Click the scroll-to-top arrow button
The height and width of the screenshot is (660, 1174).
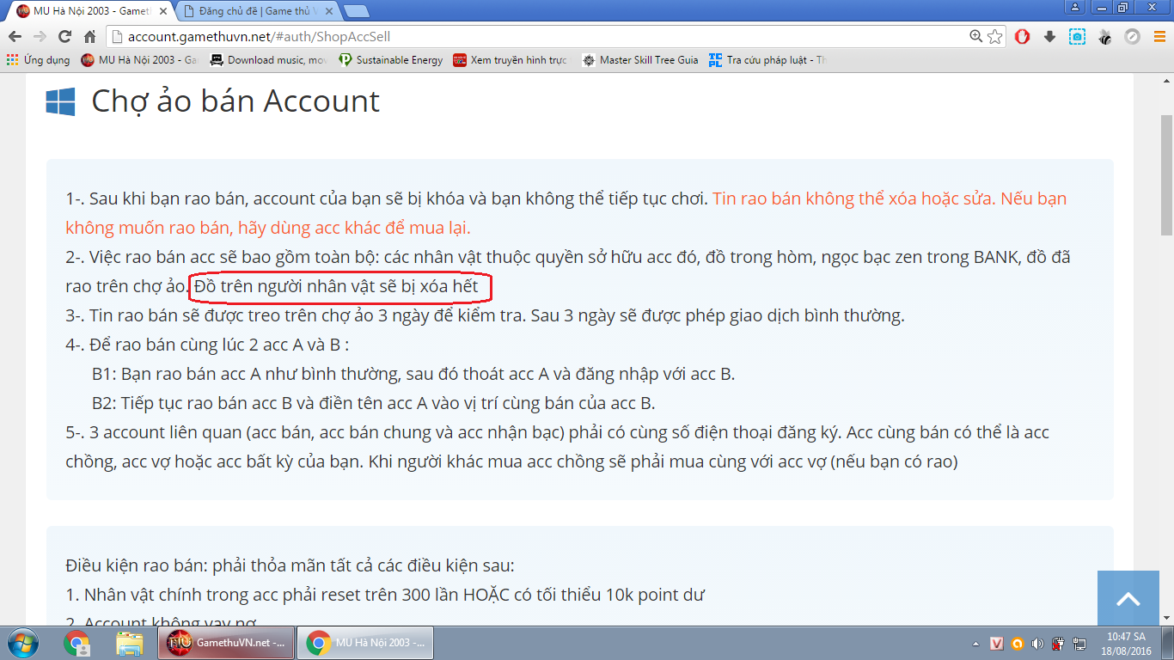(1128, 599)
